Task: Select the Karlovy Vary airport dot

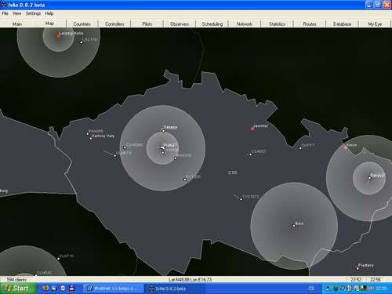Action: pos(91,139)
